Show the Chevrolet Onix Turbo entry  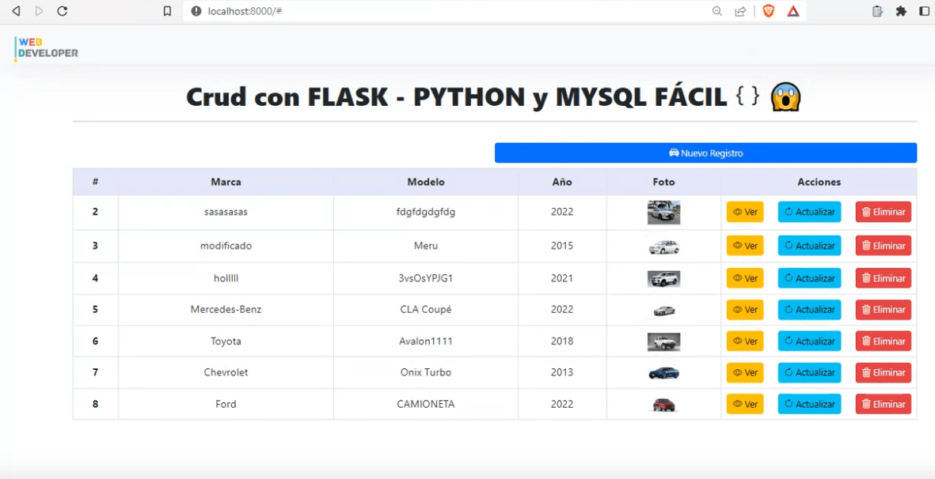745,372
